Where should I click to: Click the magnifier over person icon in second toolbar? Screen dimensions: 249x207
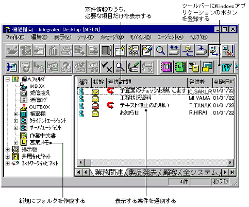pos(120,67)
